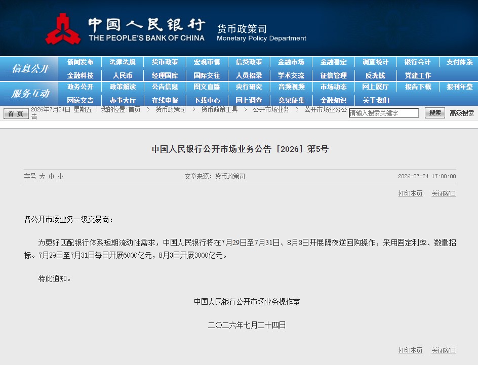The height and width of the screenshot is (365, 478).
Task: Visit 办事大厅 page
Action: (x=122, y=100)
